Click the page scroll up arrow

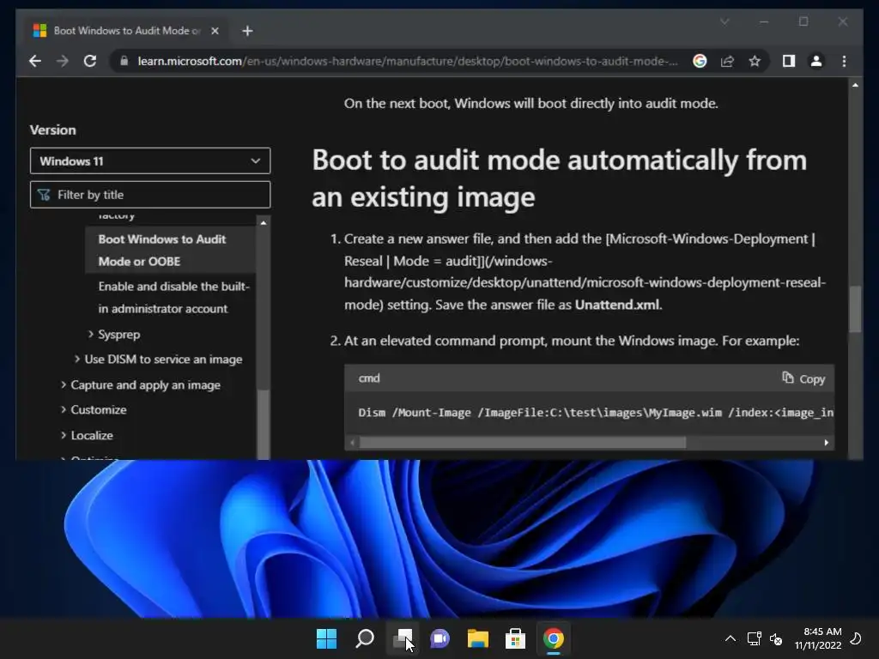855,85
